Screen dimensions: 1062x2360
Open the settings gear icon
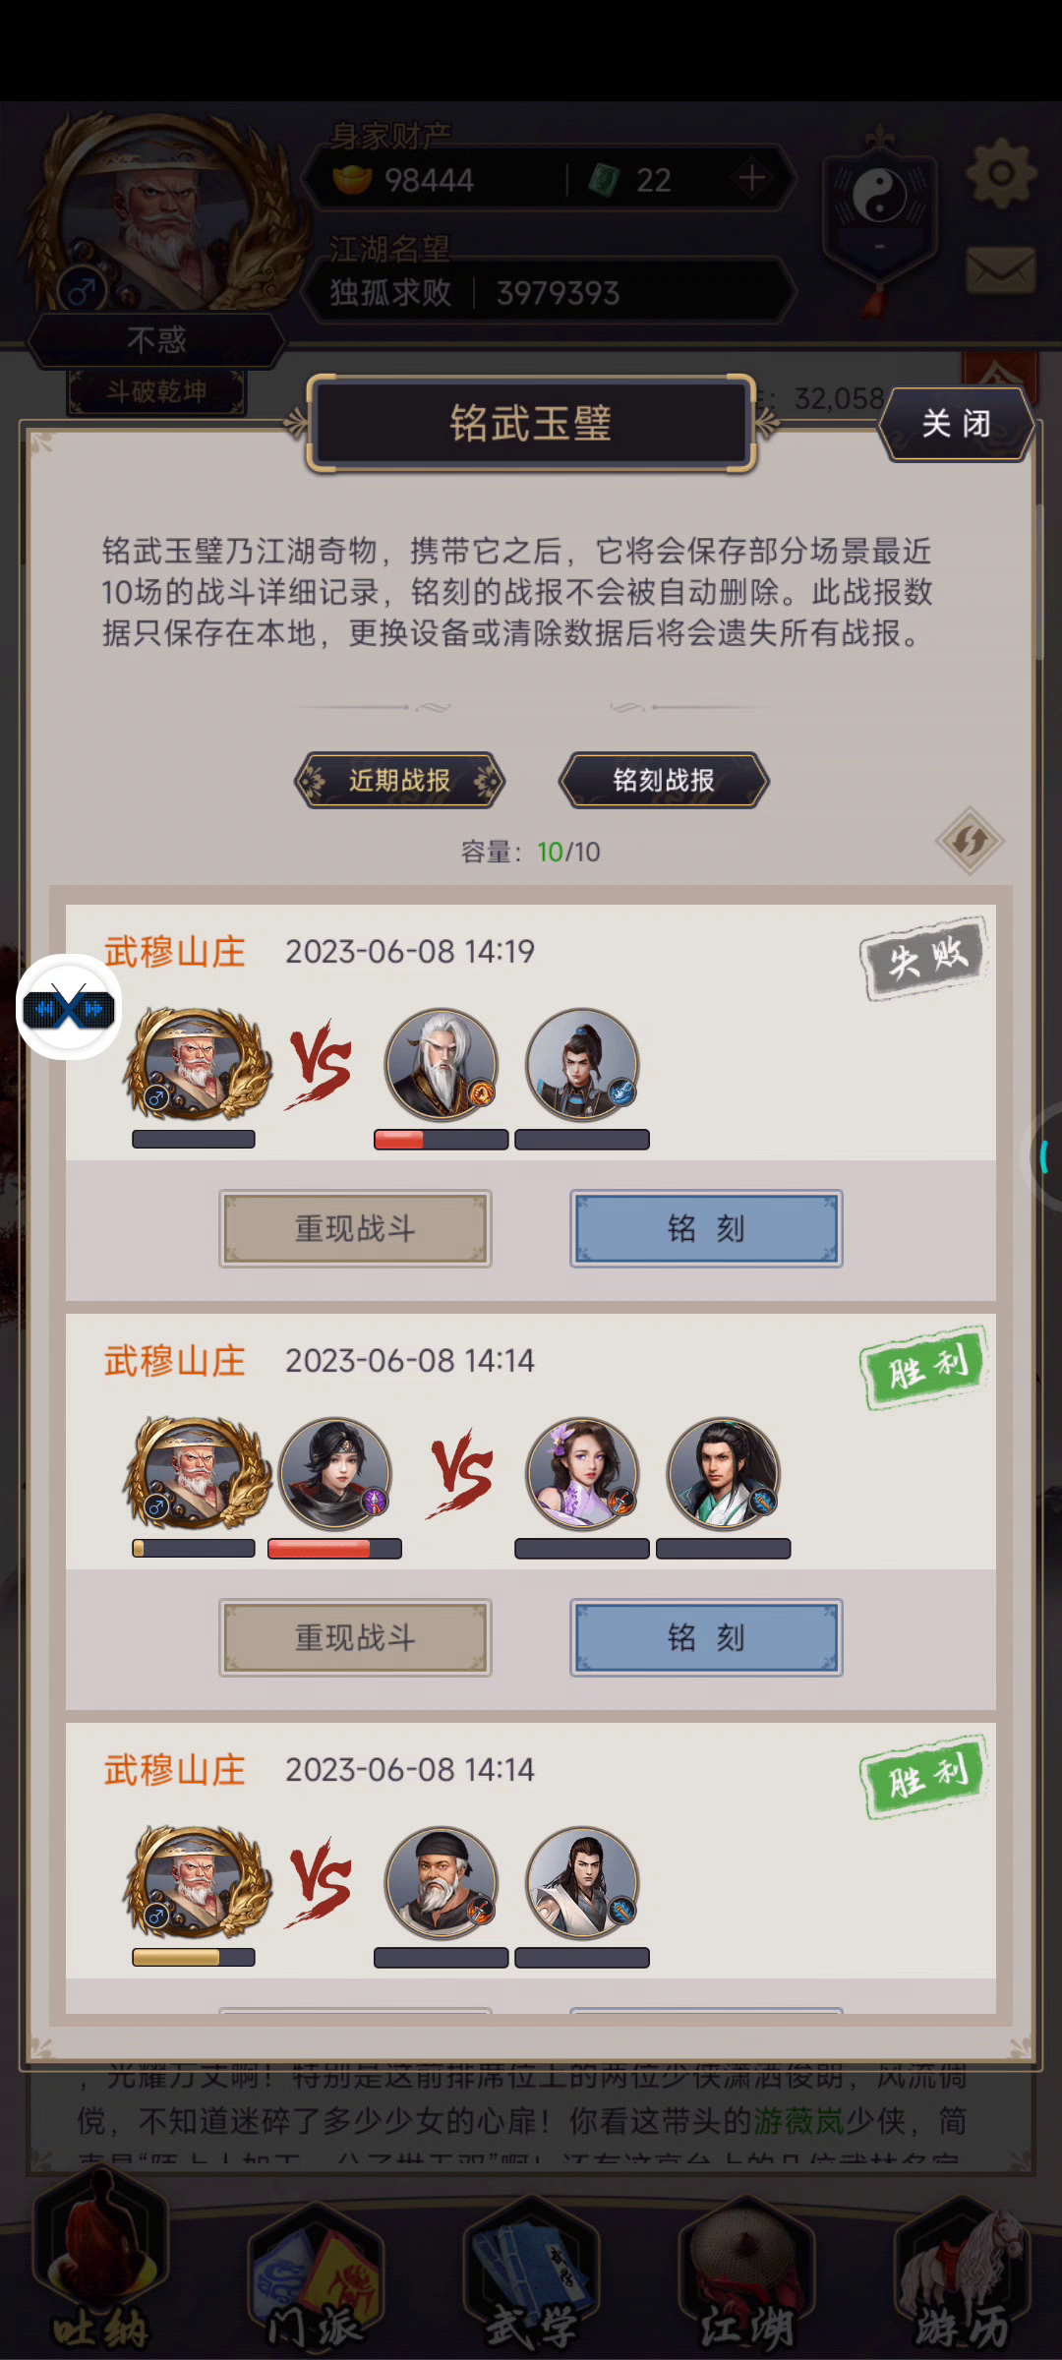[1001, 174]
